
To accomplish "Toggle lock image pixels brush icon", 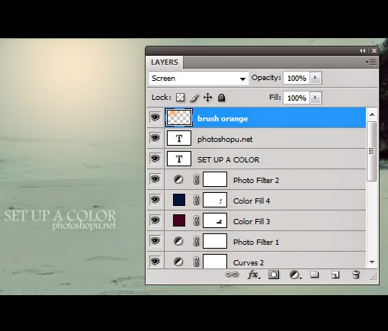I will point(194,98).
